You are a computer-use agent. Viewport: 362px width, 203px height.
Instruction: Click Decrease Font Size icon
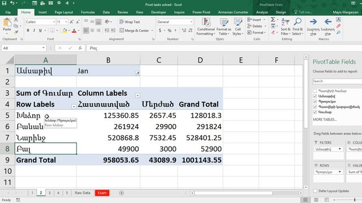pos(78,22)
